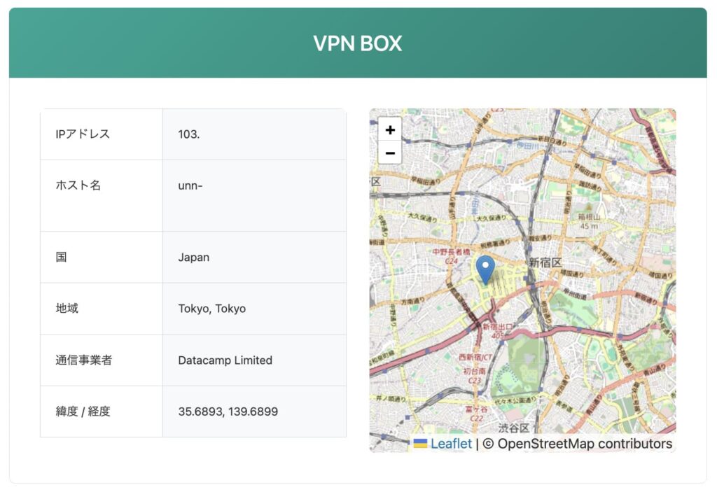The width and height of the screenshot is (717, 492).
Task: Click the Japan country value cell
Action: (194, 258)
